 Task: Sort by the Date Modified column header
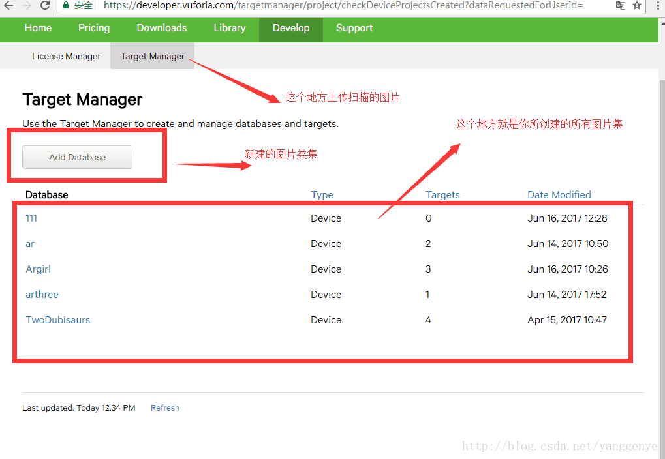point(559,194)
